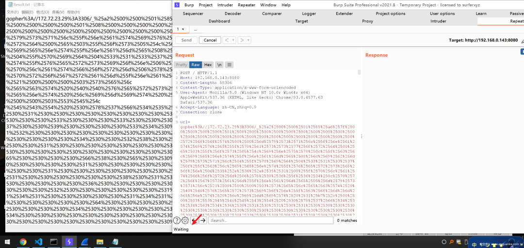The width and height of the screenshot is (524, 248).
Task: Open the Help menu in Burp
Action: pyautogui.click(x=286, y=5)
